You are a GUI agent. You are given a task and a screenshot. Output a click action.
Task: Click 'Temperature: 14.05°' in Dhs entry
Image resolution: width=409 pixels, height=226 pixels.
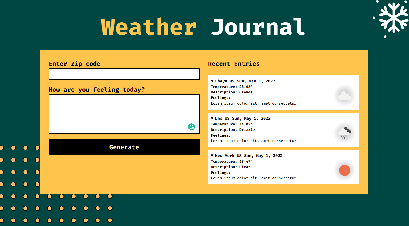tap(231, 124)
